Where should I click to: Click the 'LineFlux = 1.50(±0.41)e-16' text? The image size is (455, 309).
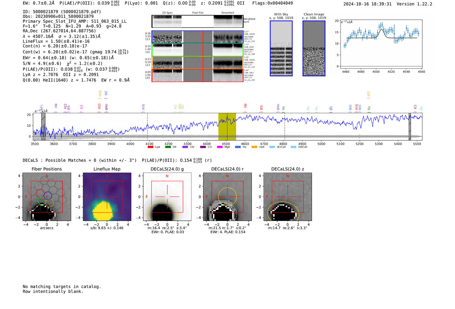point(56,41)
